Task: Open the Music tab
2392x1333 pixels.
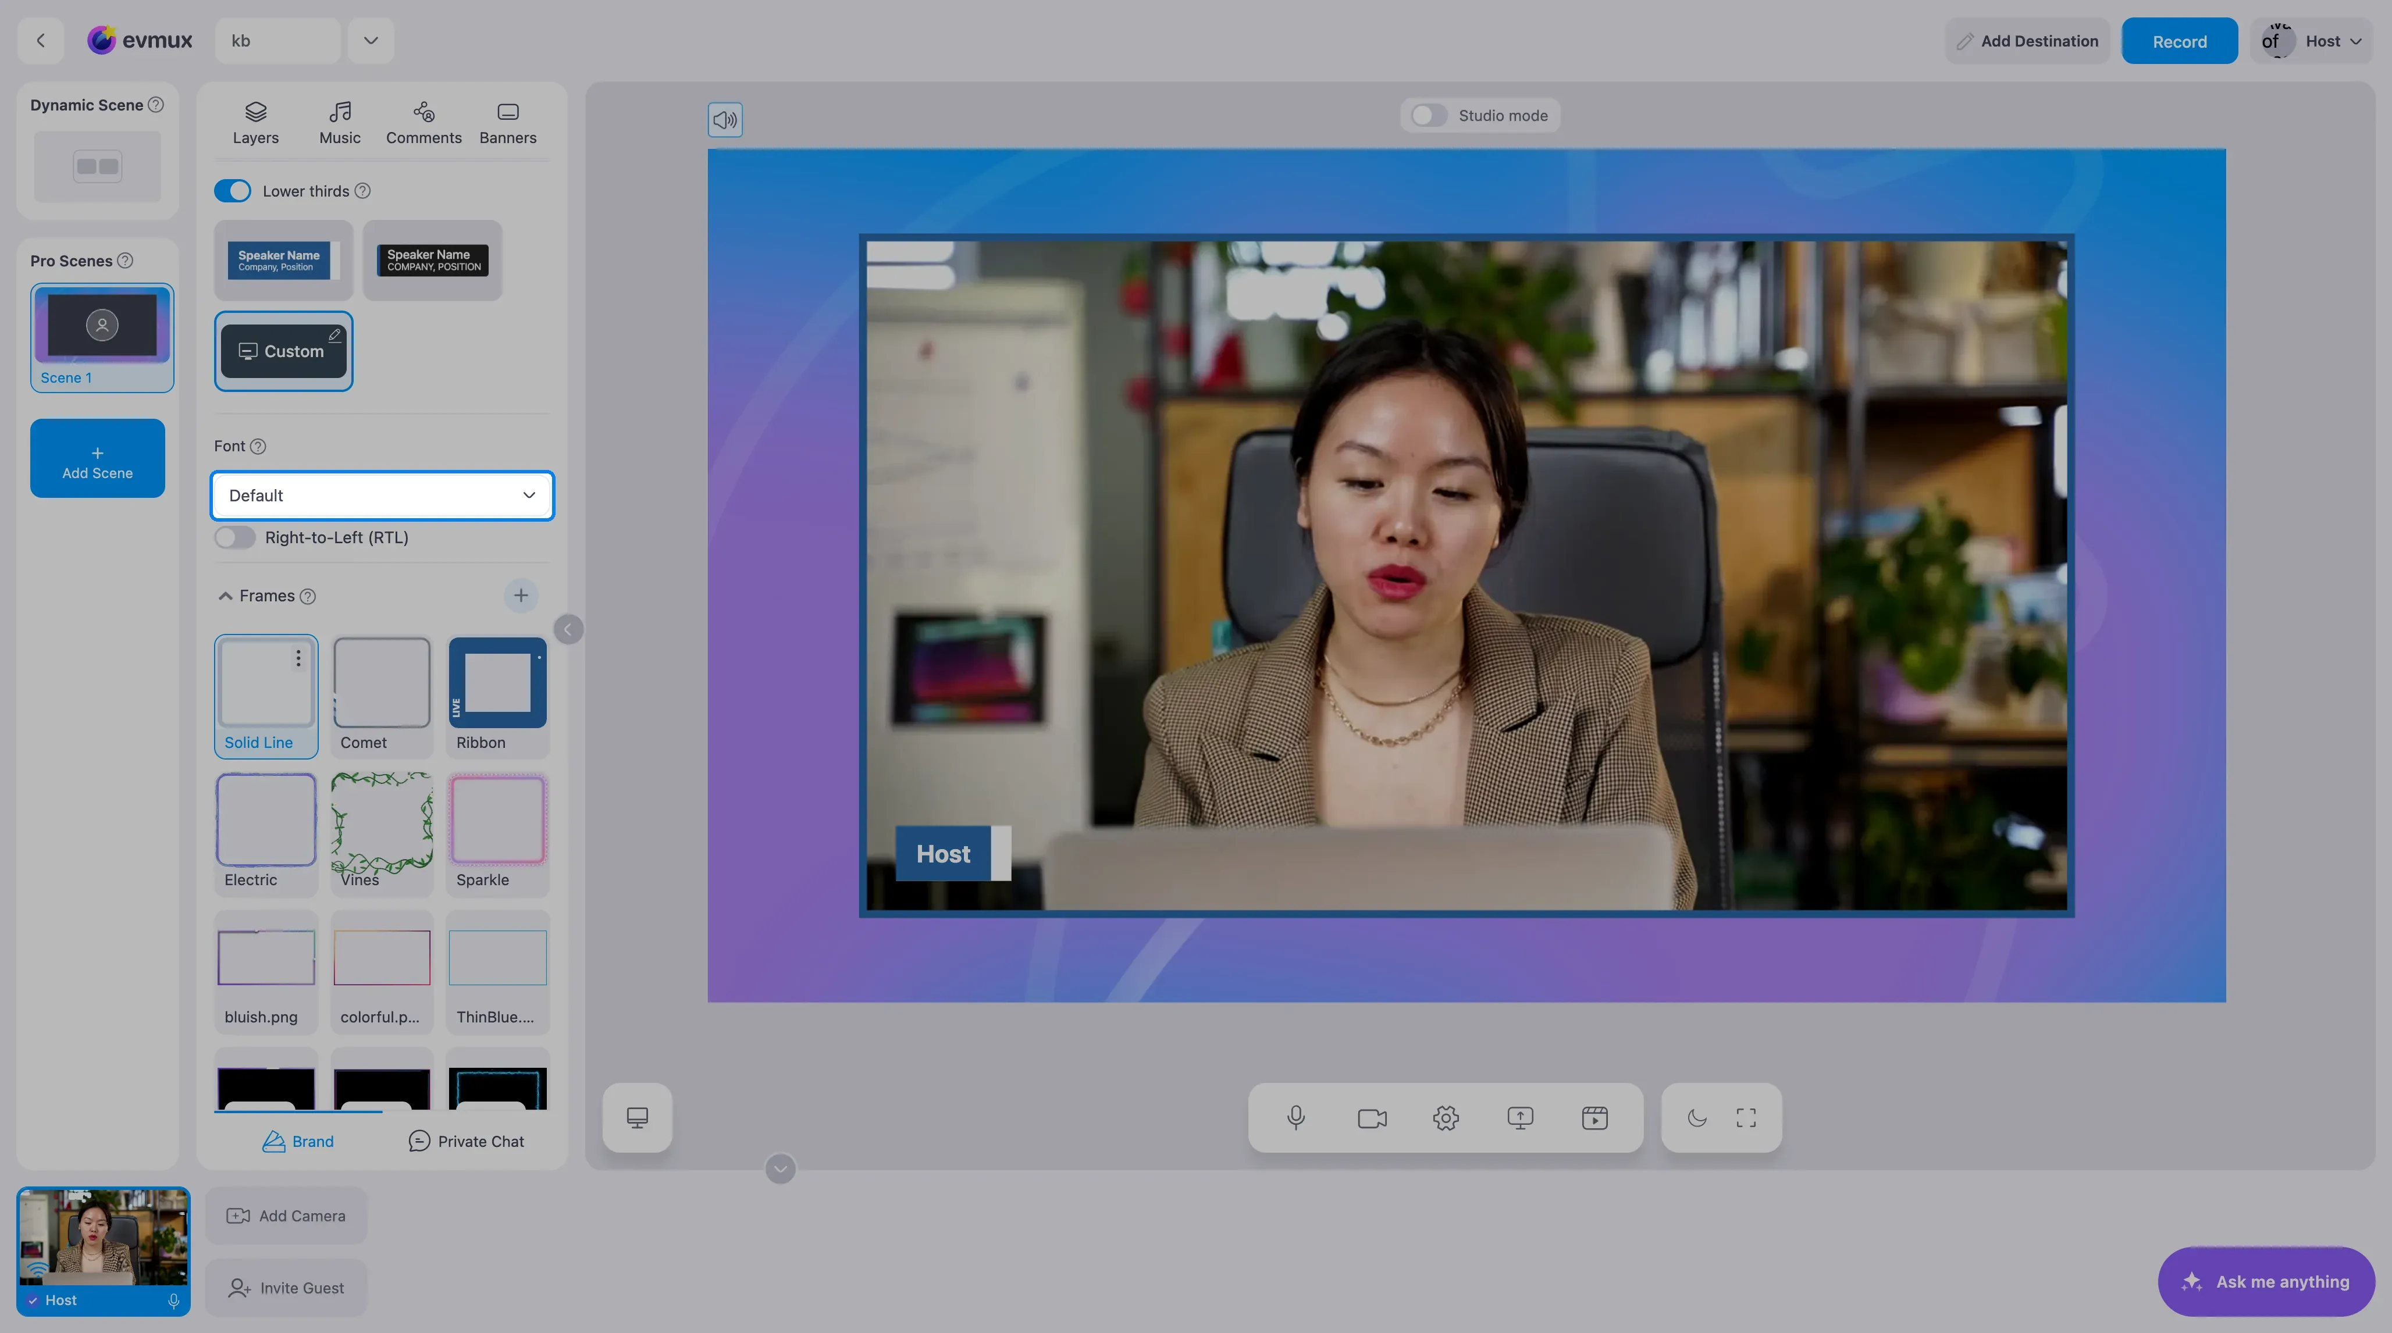Action: tap(340, 123)
